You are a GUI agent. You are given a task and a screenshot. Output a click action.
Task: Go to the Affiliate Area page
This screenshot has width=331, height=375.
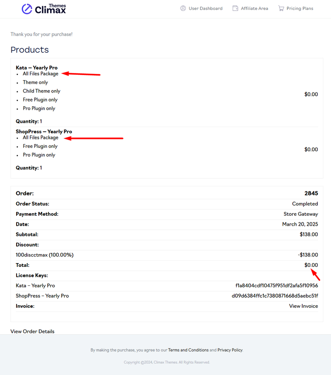click(254, 9)
